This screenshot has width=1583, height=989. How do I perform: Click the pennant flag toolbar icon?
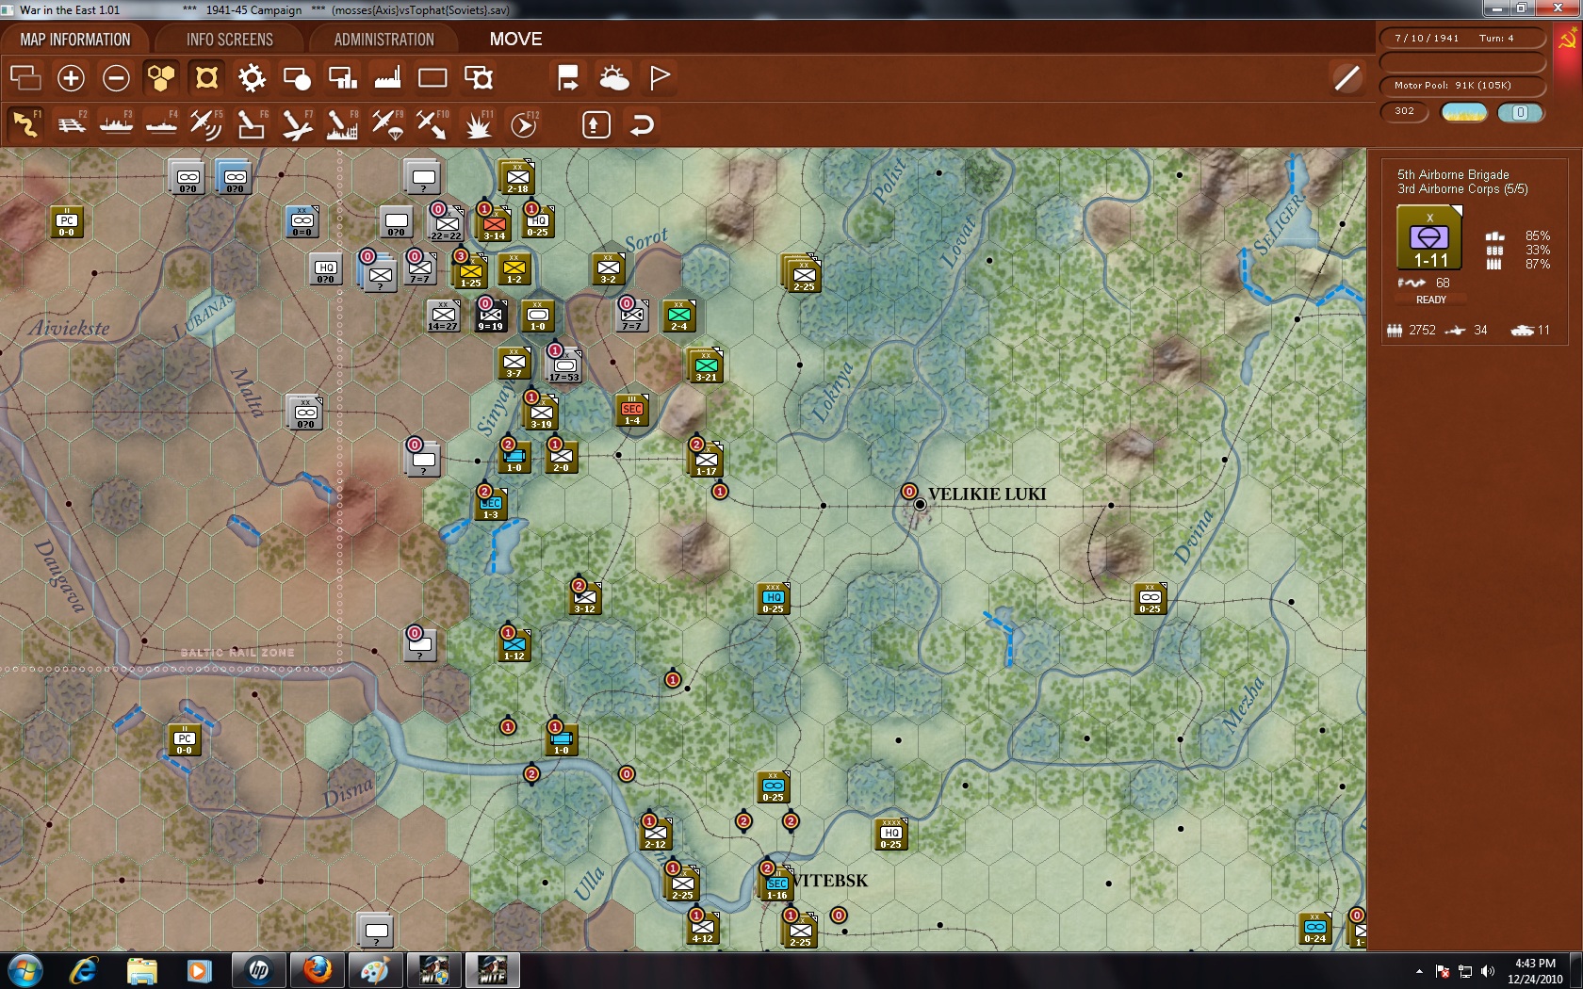(660, 78)
